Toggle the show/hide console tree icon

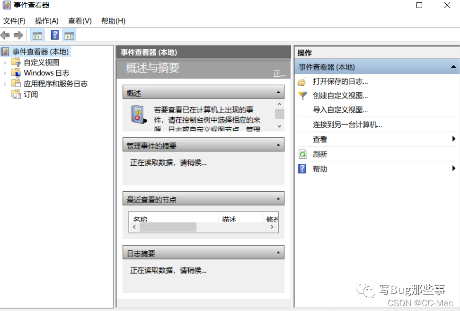pyautogui.click(x=37, y=36)
